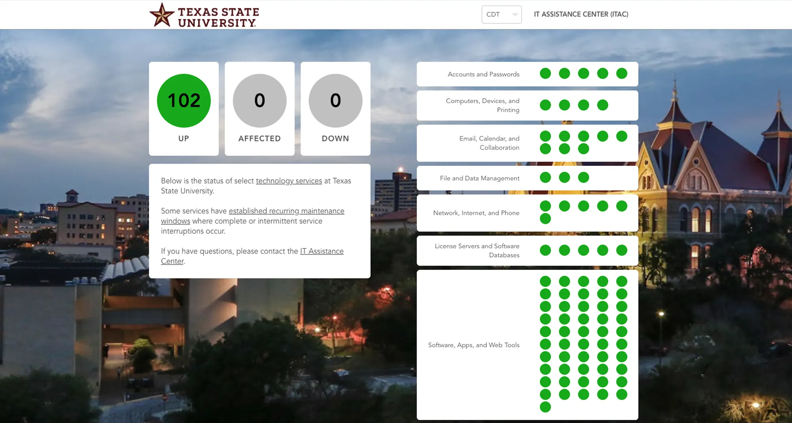Click the UP status card label

pos(184,139)
